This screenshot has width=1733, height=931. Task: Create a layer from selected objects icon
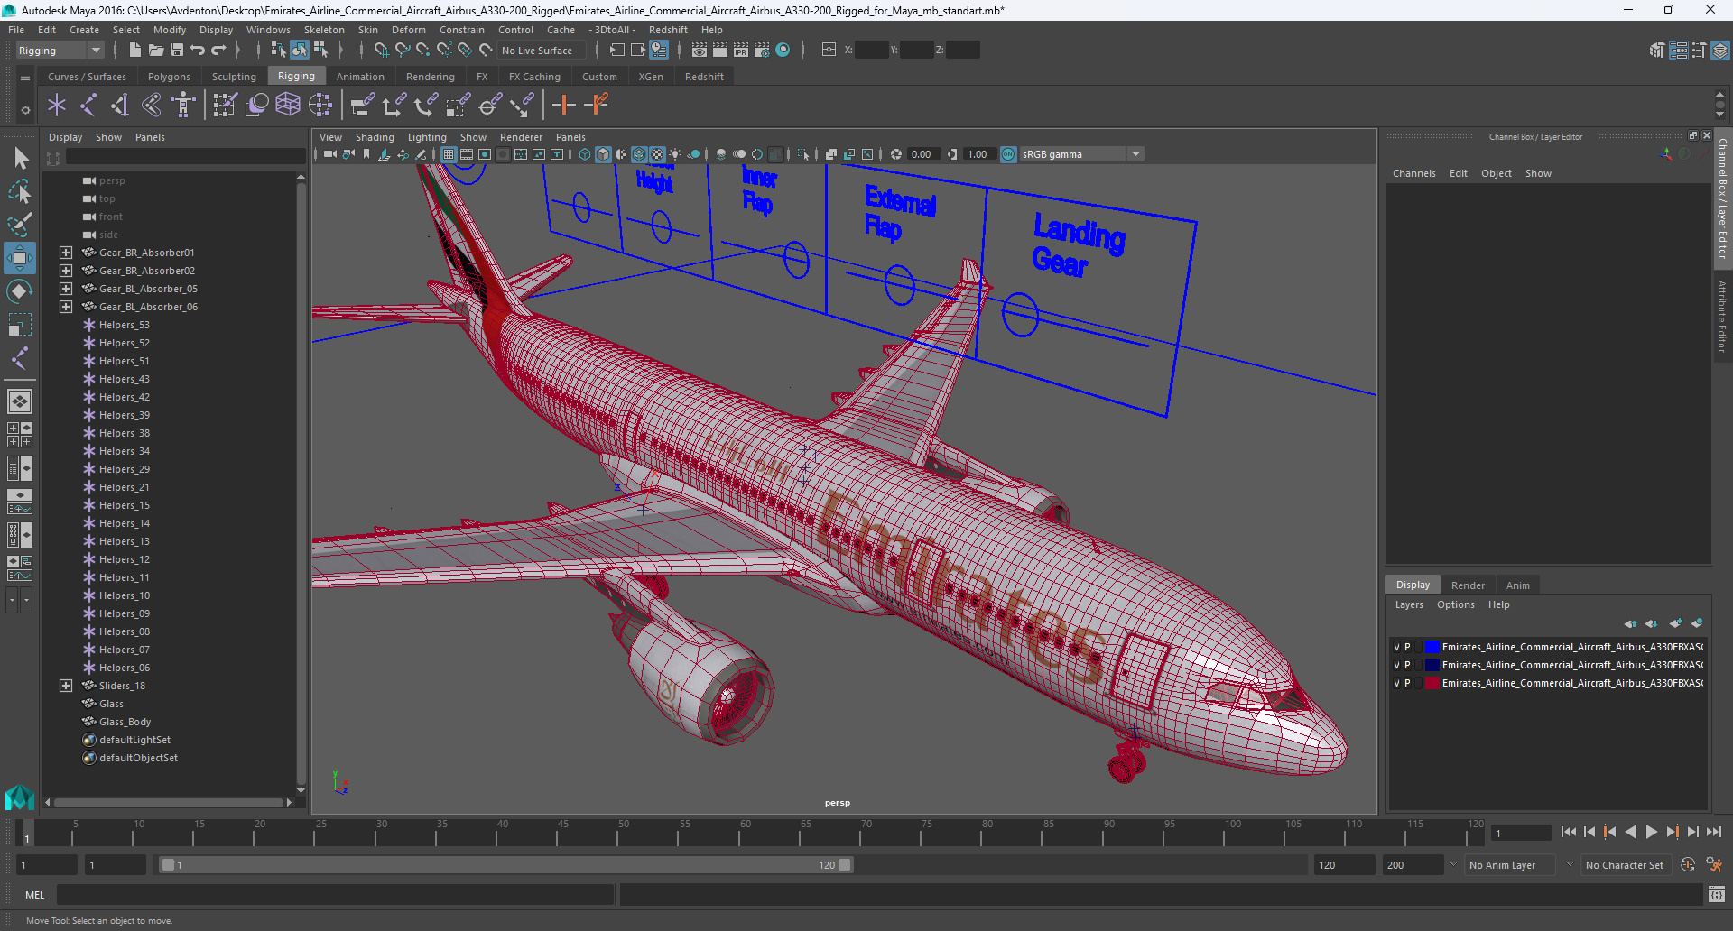1697,623
